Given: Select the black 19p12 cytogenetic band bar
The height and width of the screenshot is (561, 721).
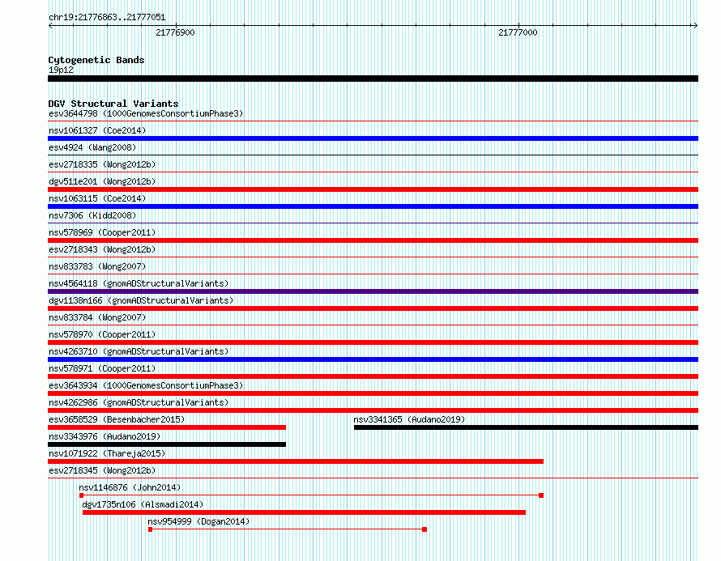Looking at the screenshot, I should (x=373, y=79).
